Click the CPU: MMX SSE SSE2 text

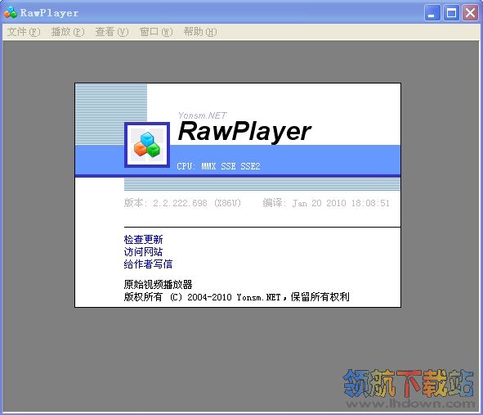coord(218,166)
